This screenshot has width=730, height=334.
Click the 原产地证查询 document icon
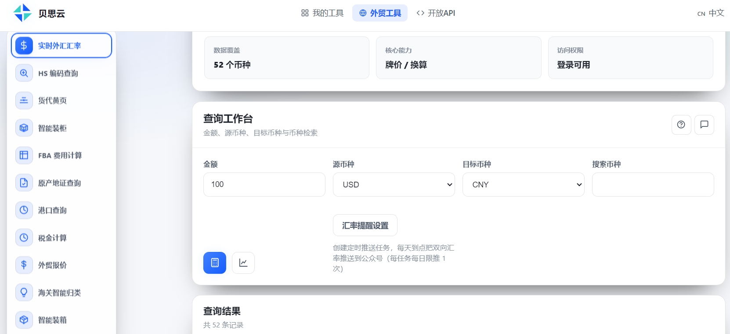pos(24,183)
